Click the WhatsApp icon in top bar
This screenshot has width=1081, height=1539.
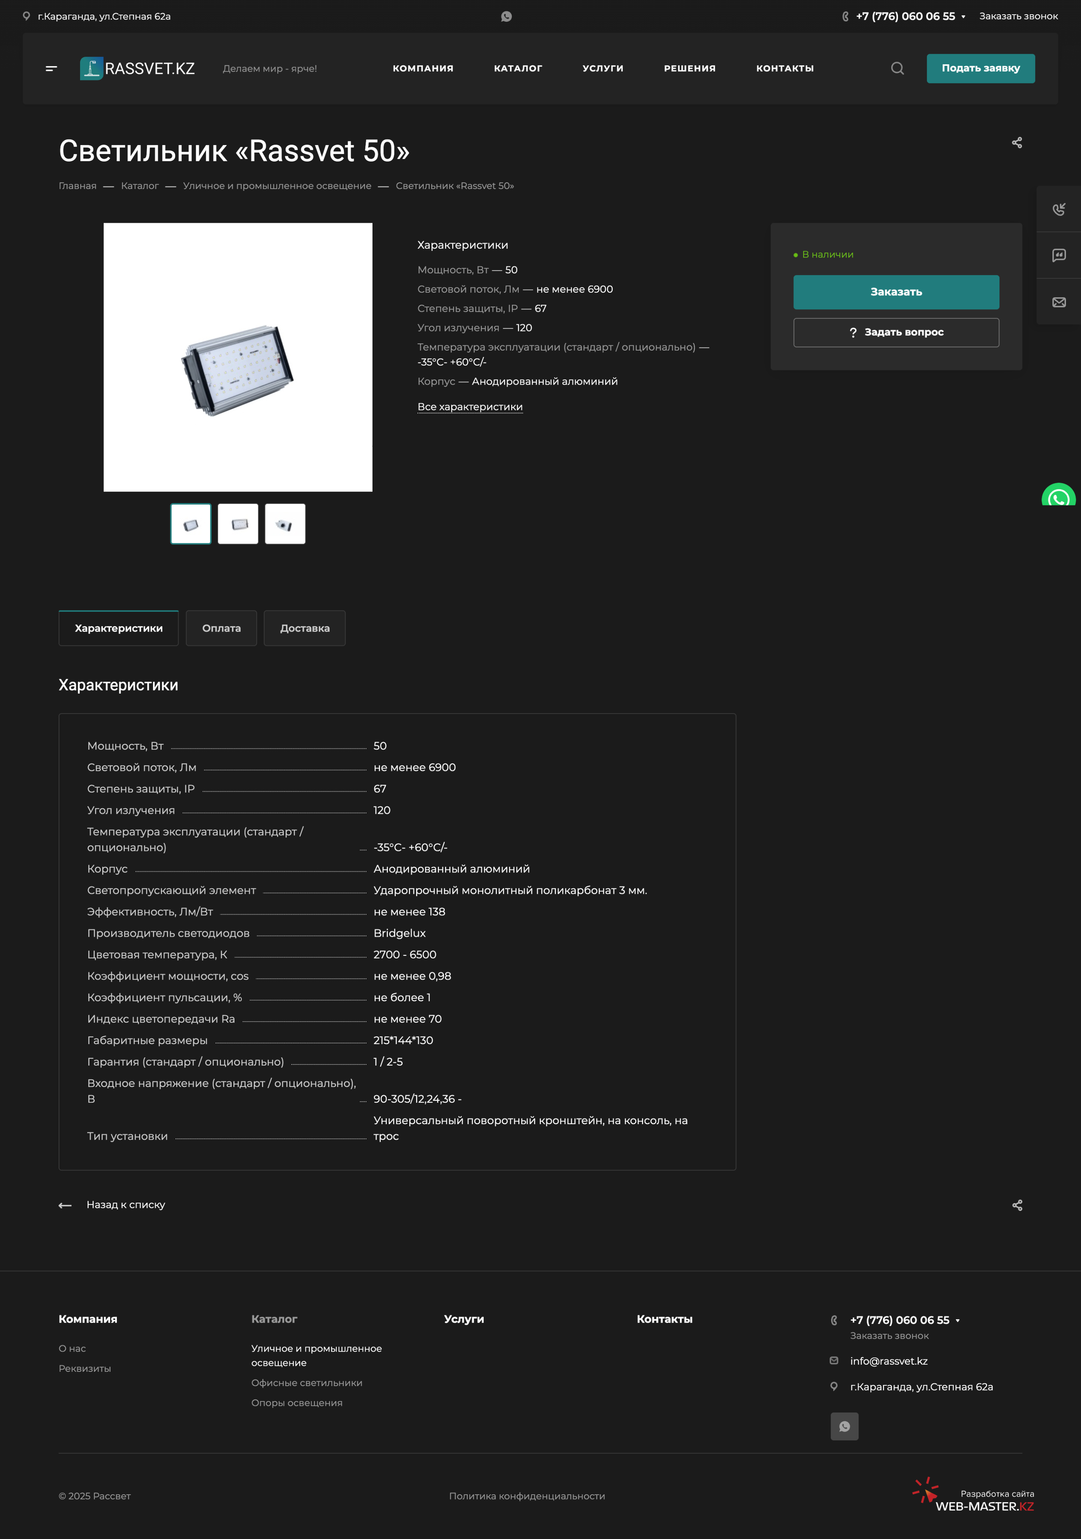[506, 16]
